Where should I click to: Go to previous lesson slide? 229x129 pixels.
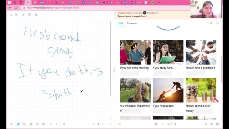coord(163,124)
